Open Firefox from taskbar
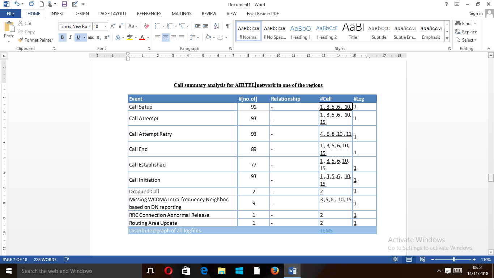This screenshot has height=278, width=494. coord(274,271)
